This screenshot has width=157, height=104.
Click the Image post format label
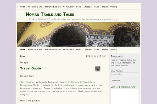tap(24, 62)
